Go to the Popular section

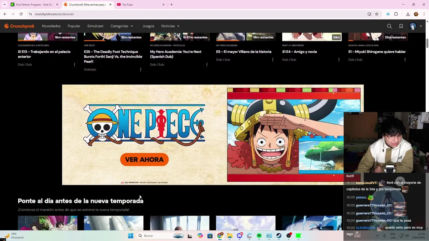pyautogui.click(x=74, y=26)
